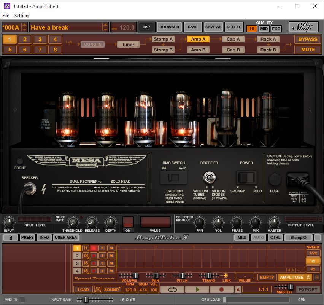Click the iS input selector of track 2
Screen dimensions: 324x305
point(86,255)
